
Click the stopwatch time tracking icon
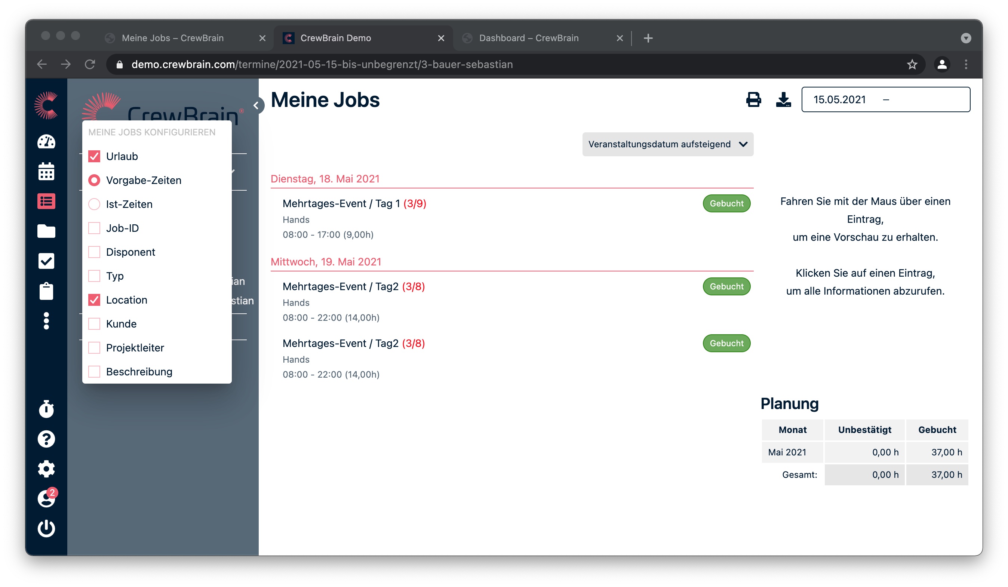pyautogui.click(x=46, y=409)
